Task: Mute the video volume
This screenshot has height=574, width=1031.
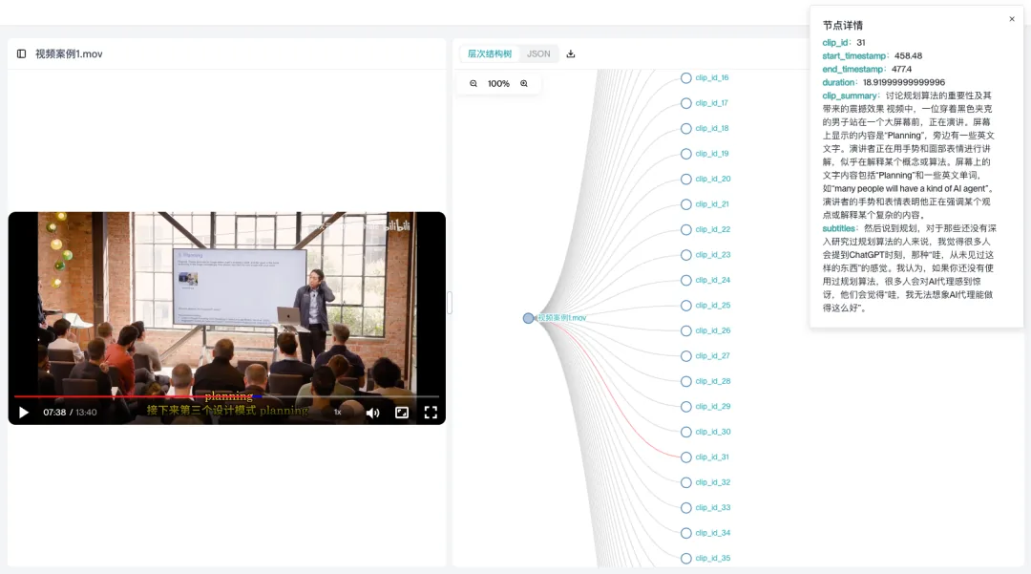Action: click(373, 413)
